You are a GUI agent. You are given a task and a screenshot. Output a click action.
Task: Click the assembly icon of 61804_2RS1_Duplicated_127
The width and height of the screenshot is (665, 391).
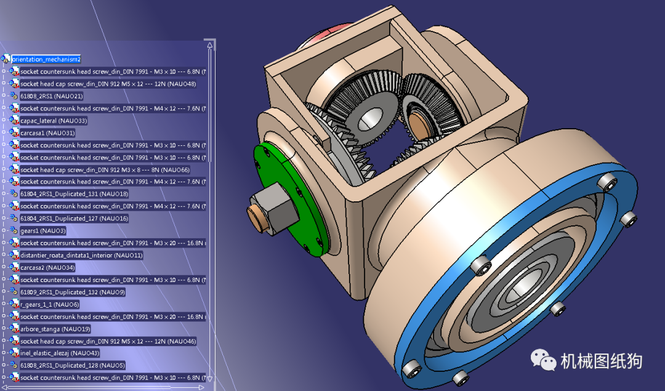14,219
